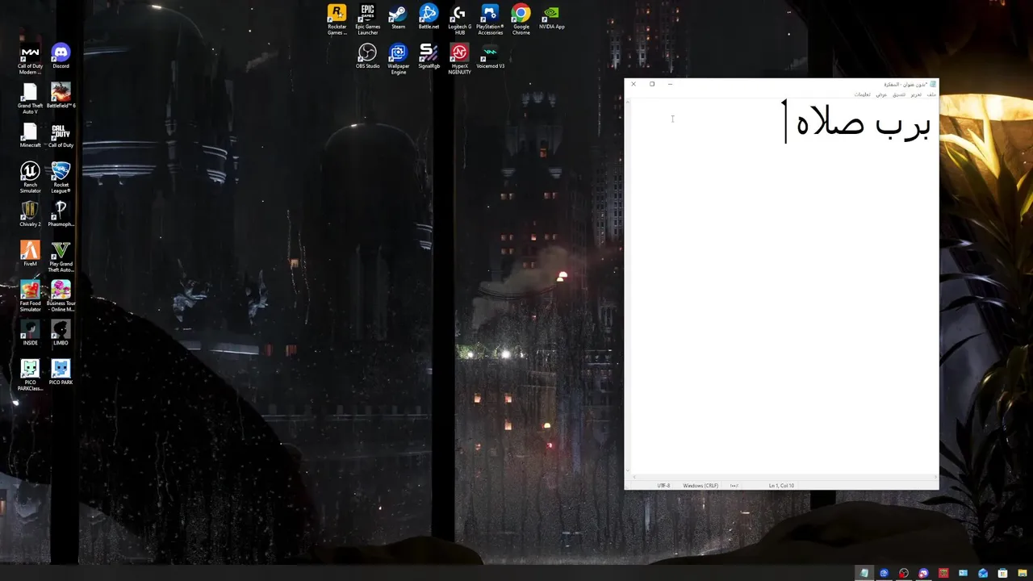Click the UTF-8 encoding status entry
Image resolution: width=1033 pixels, height=581 pixels.
pyautogui.click(x=663, y=486)
